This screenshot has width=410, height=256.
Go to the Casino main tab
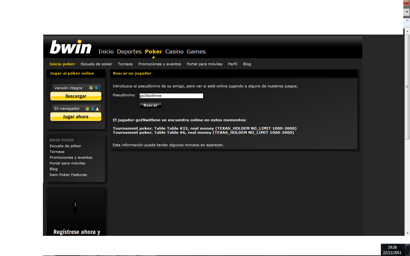point(174,52)
